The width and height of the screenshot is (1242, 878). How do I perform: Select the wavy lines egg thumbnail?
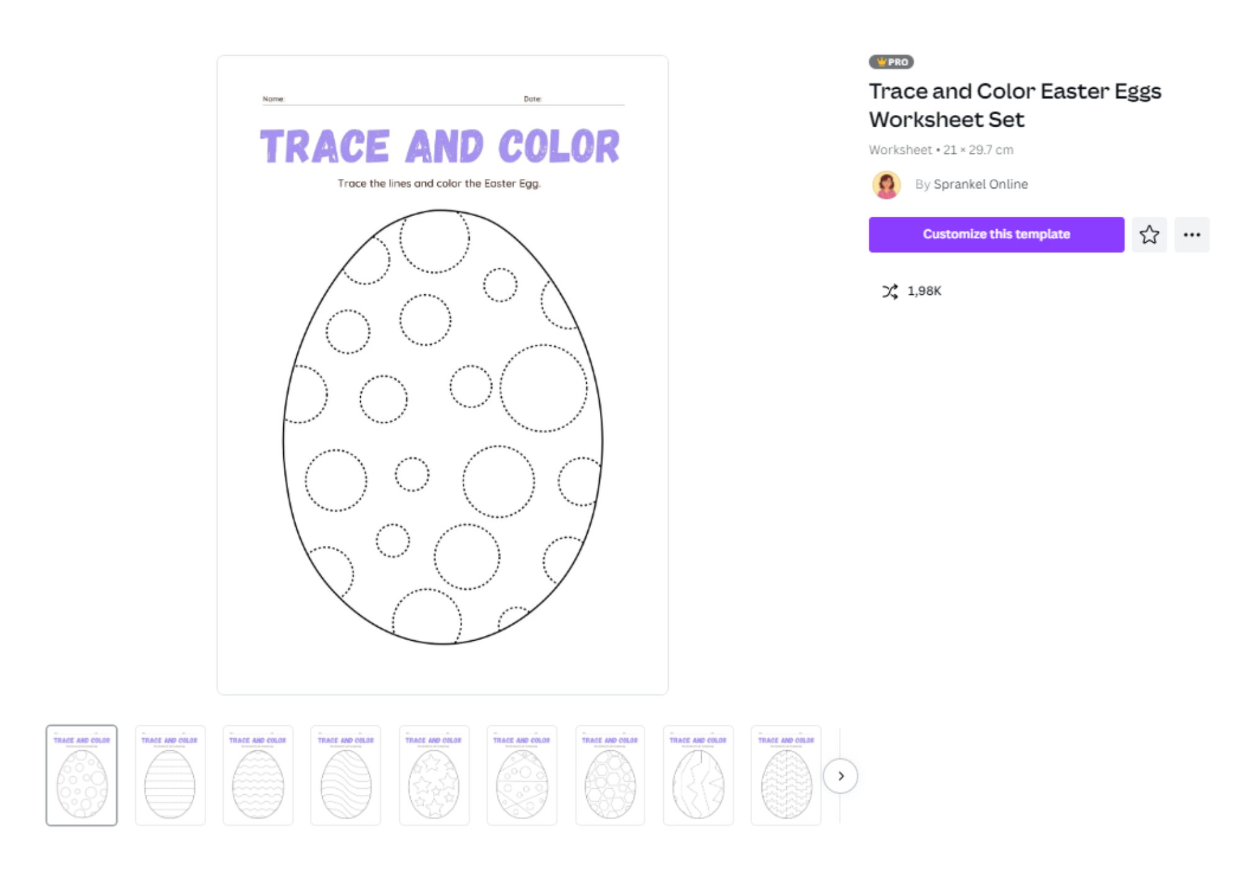[x=258, y=776]
